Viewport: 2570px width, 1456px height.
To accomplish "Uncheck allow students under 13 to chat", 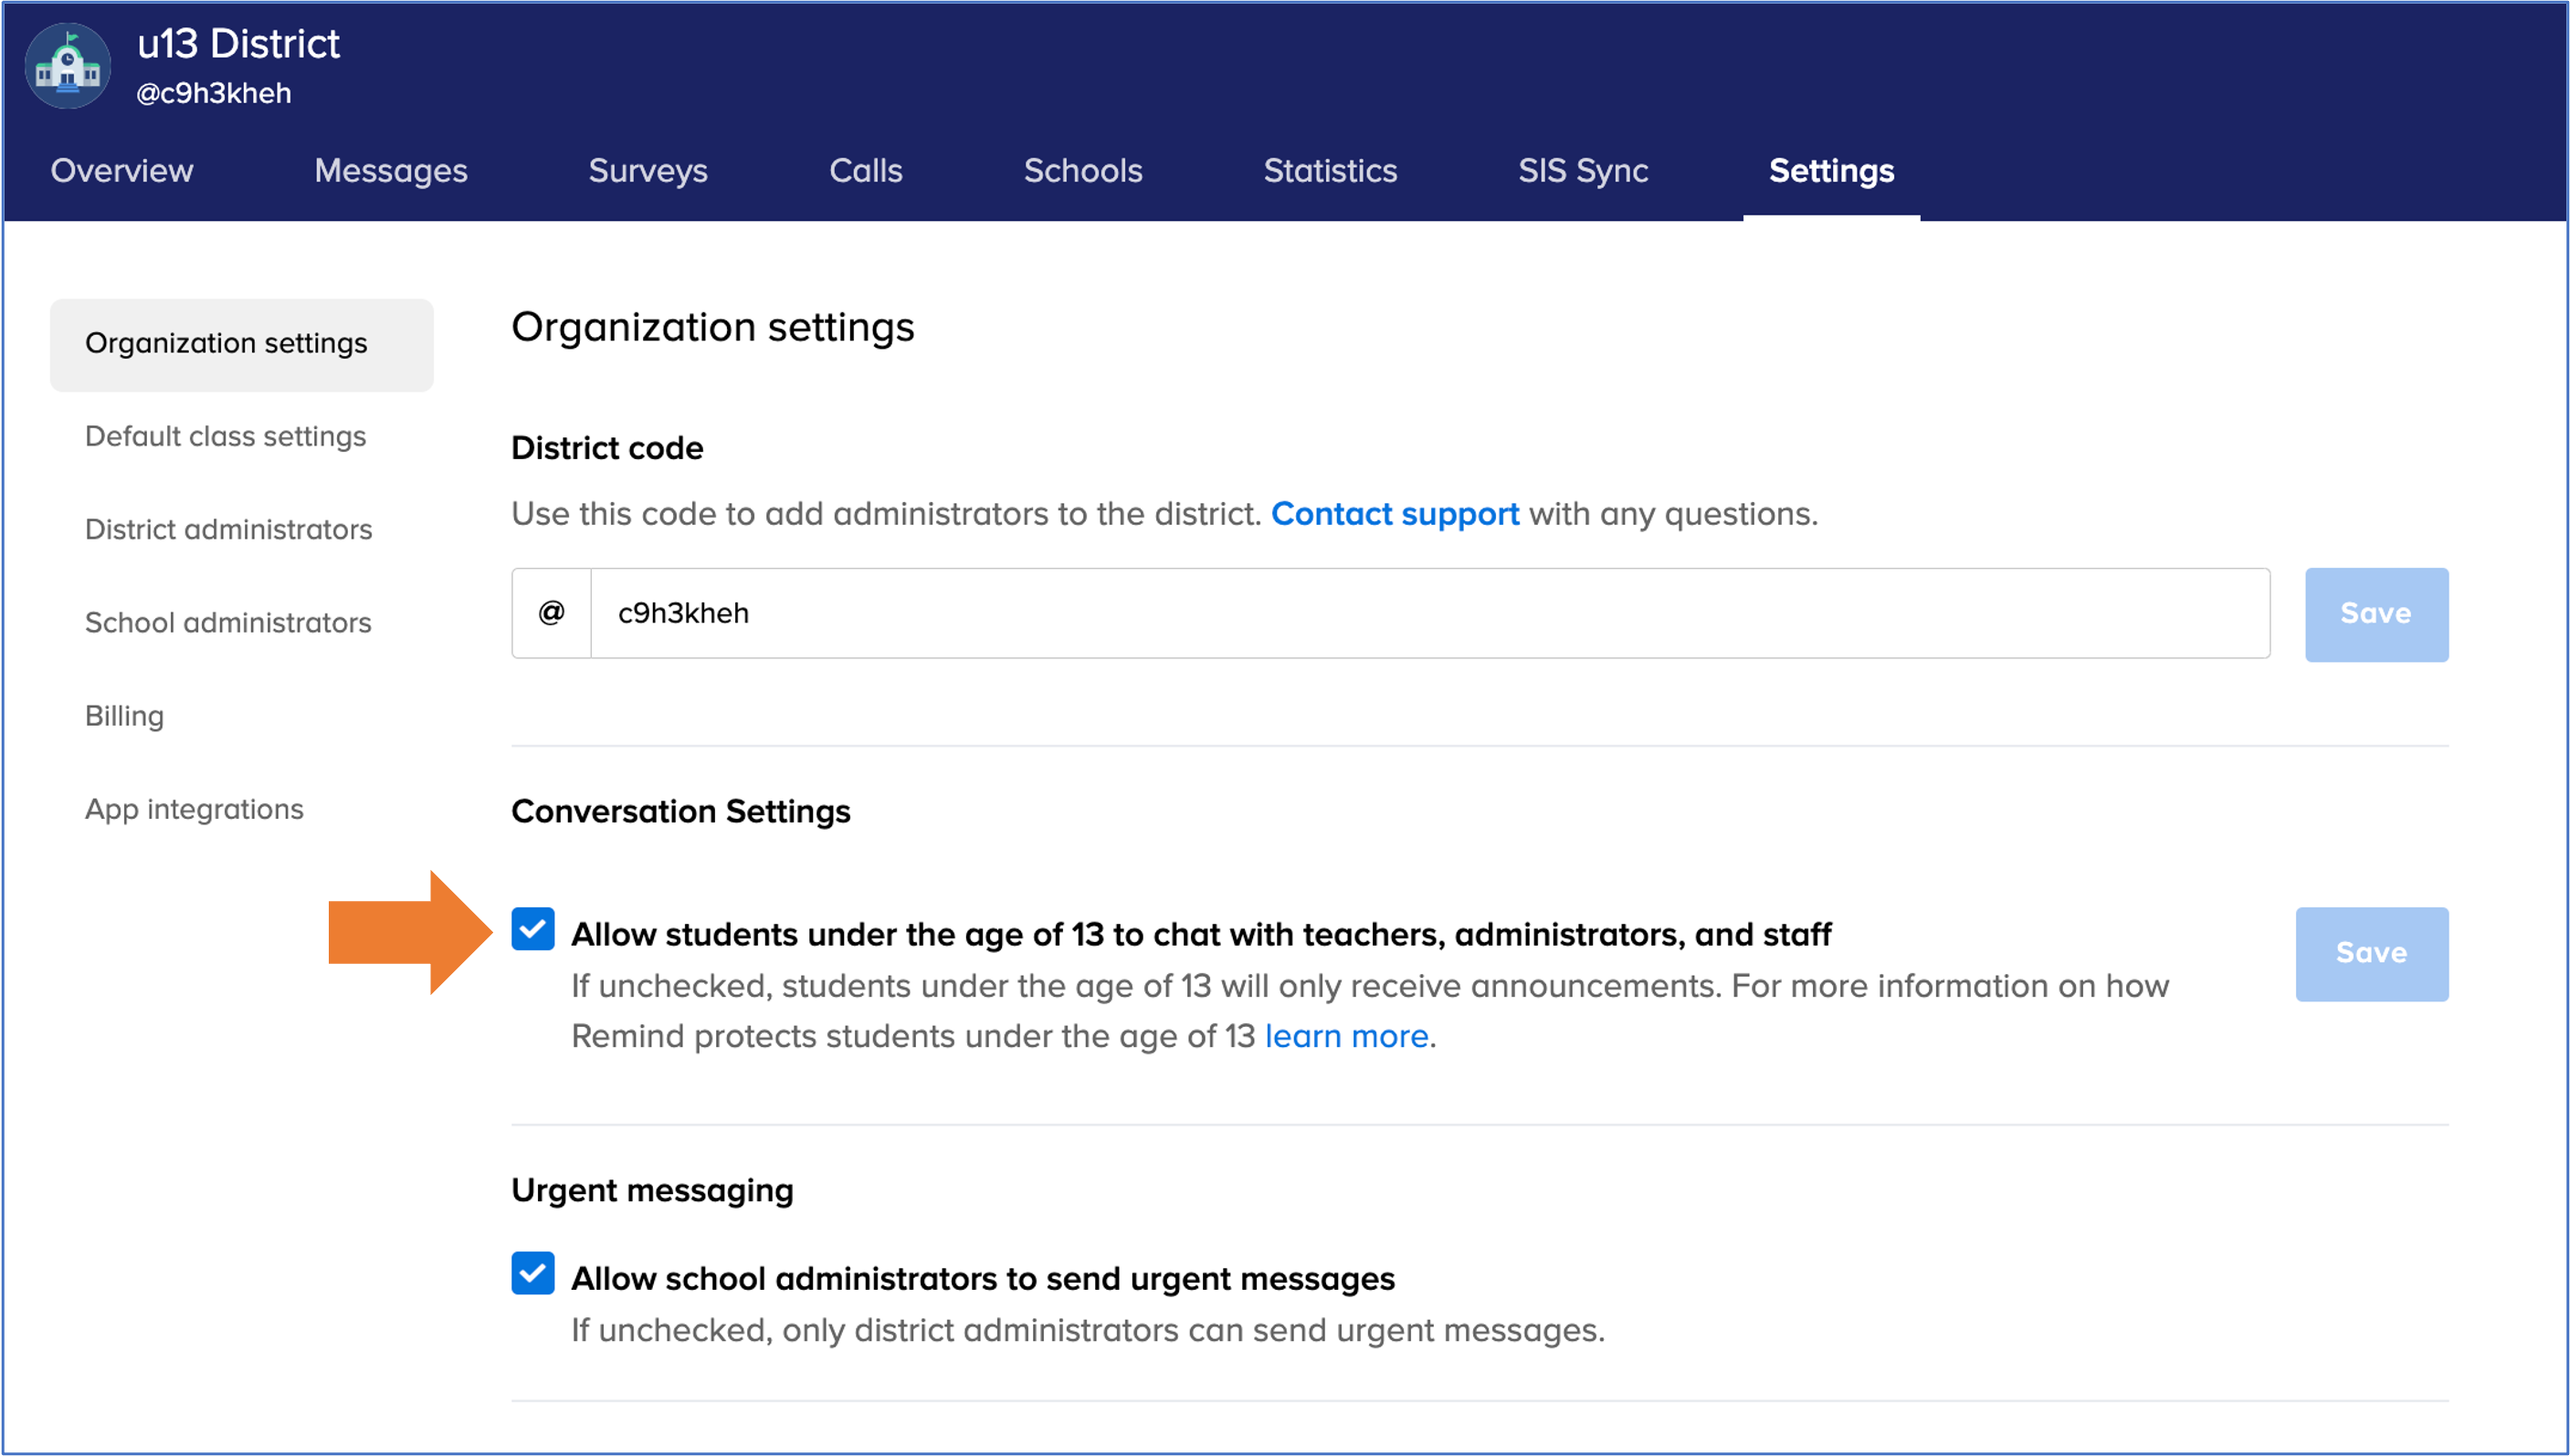I will (532, 929).
